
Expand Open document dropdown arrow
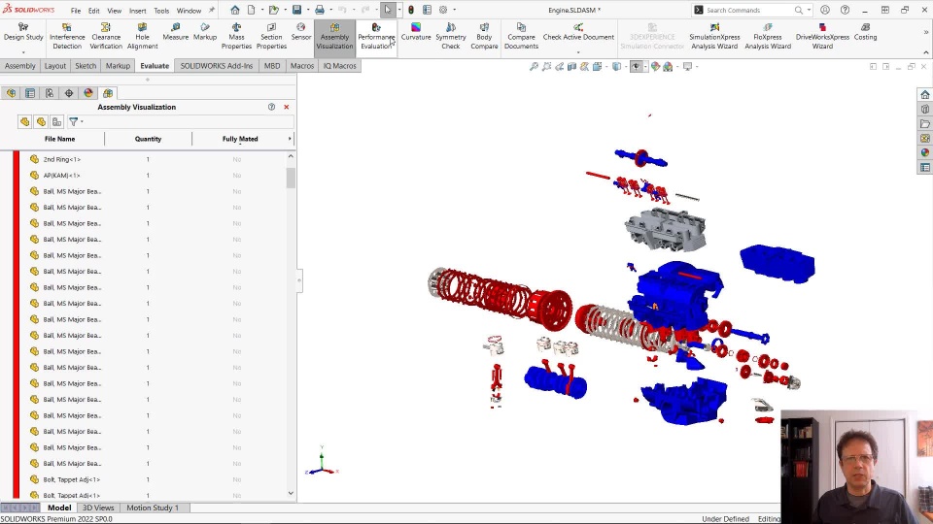coord(285,10)
